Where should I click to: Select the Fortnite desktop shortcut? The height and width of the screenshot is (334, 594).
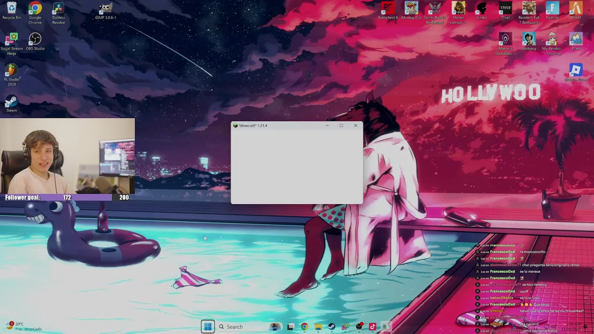552,11
